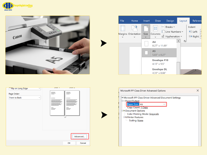
Task: Click the Advanced... button
Action: (79, 136)
